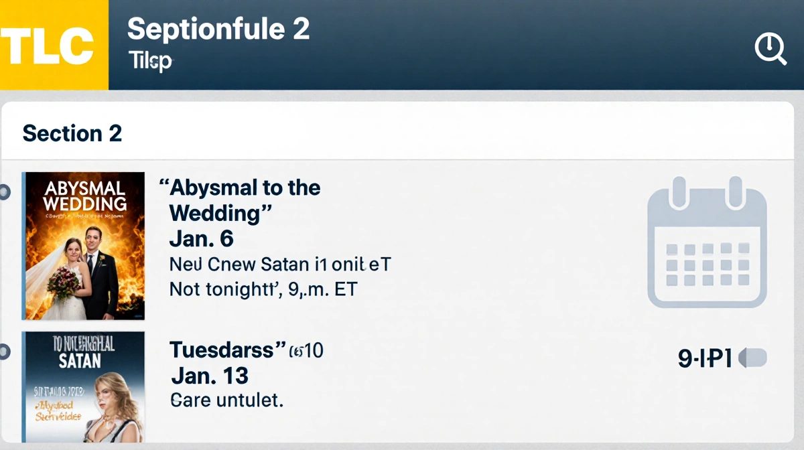The image size is (804, 450).
Task: Open the Abysmal Wedding poster thumbnail
Action: [x=84, y=246]
